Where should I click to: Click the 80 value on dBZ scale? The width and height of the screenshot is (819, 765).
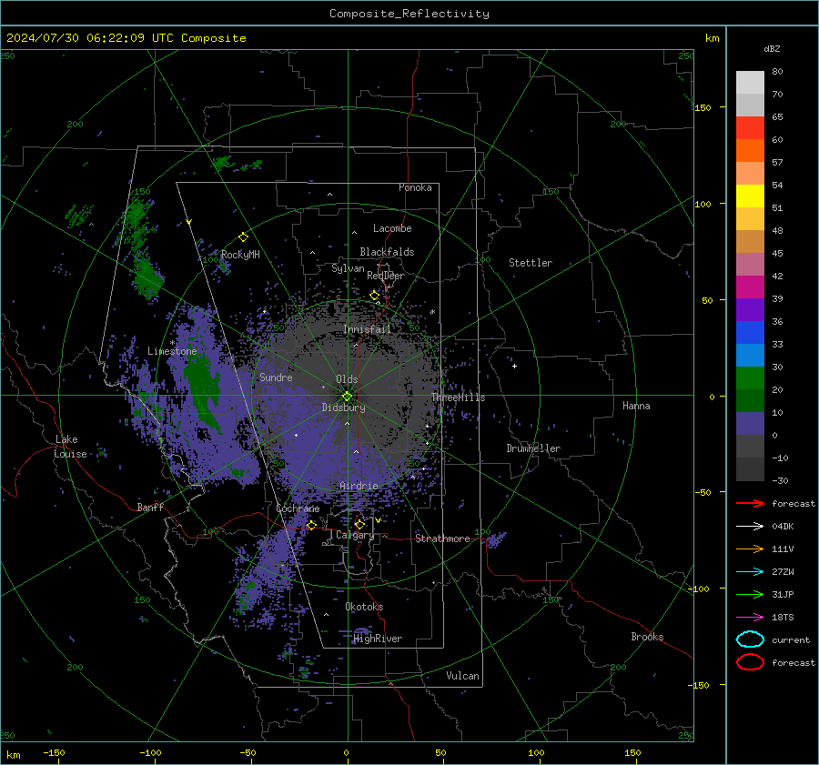[777, 72]
